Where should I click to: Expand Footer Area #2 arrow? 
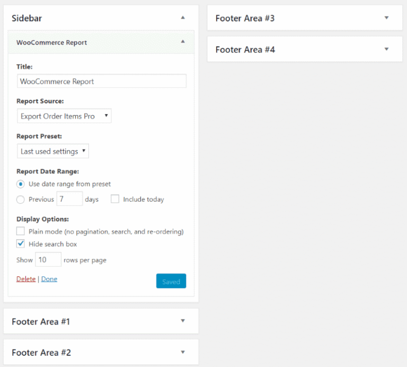coord(183,352)
